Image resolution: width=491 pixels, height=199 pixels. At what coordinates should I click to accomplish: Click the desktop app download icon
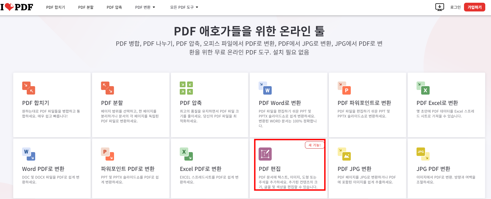click(x=440, y=7)
